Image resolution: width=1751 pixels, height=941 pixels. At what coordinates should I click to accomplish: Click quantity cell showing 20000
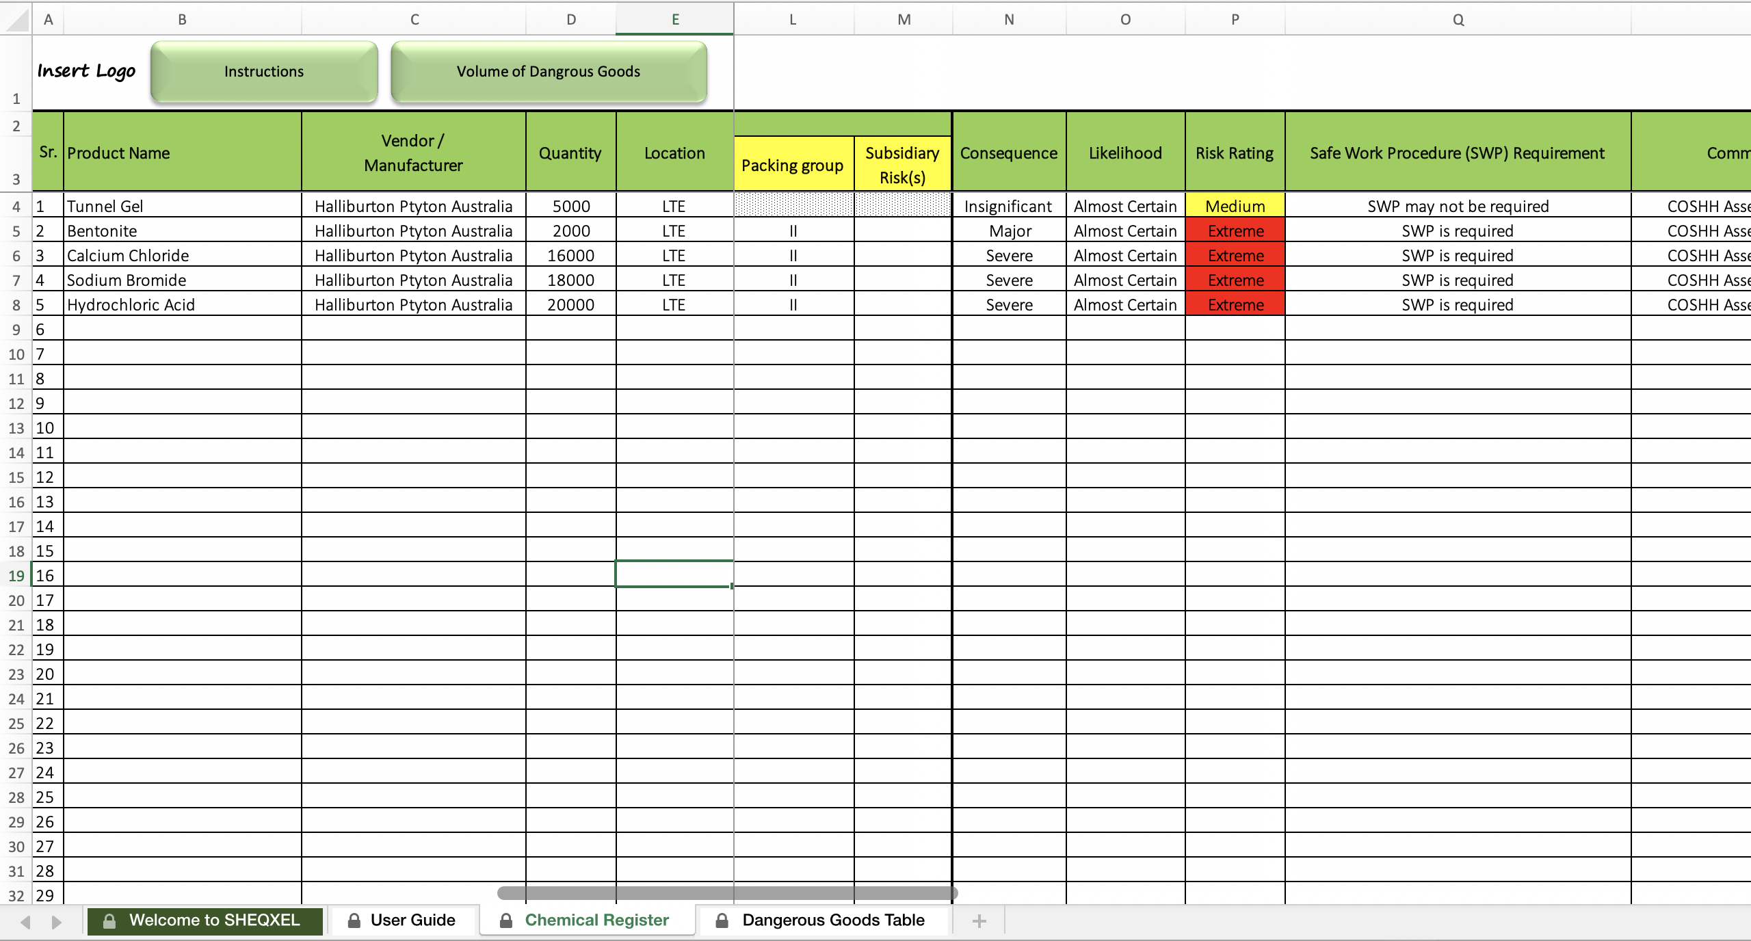(x=571, y=305)
